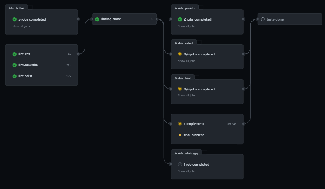Select the Matrix: portdb tab label
The height and width of the screenshot is (189, 325).
tap(184, 8)
